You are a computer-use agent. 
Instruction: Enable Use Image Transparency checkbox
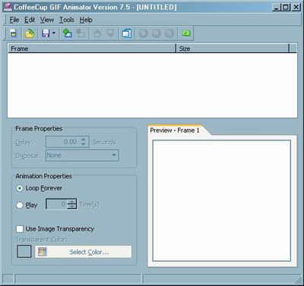20,229
